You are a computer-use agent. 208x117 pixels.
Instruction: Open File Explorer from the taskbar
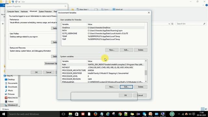coord(71,114)
